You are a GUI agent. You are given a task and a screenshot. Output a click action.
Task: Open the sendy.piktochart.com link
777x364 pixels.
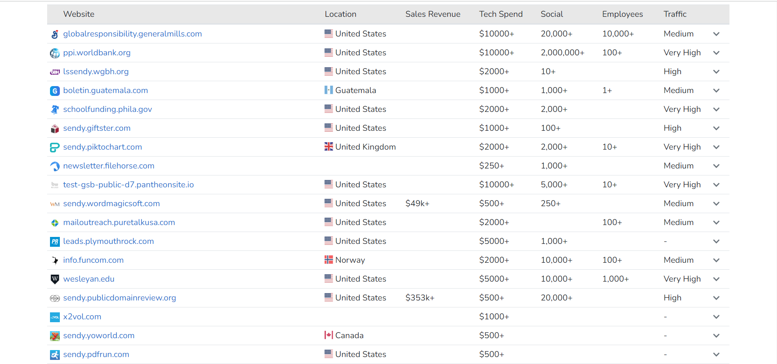coord(102,147)
